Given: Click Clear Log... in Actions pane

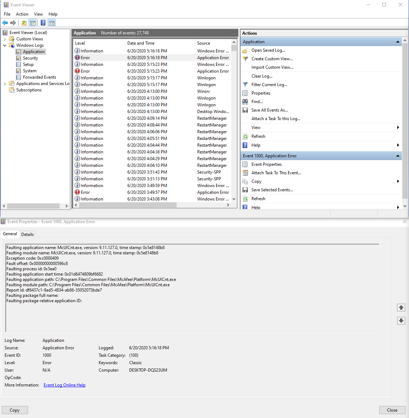Looking at the screenshot, I should click(262, 76).
